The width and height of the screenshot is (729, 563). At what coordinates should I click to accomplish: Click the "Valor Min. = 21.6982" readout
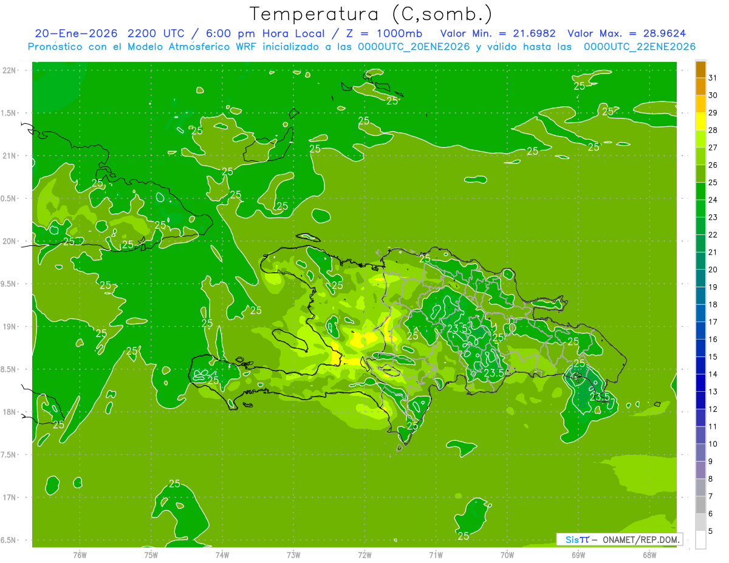pos(498,33)
